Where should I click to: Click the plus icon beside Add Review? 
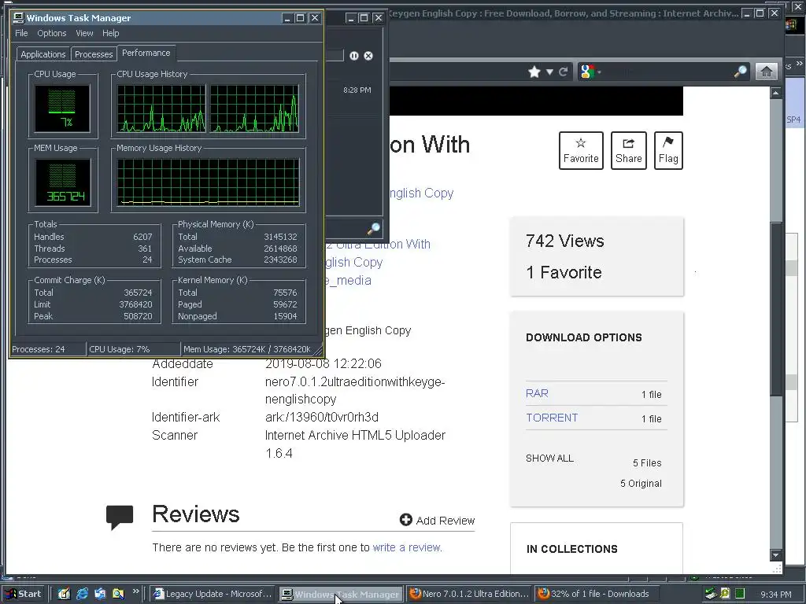tap(406, 521)
